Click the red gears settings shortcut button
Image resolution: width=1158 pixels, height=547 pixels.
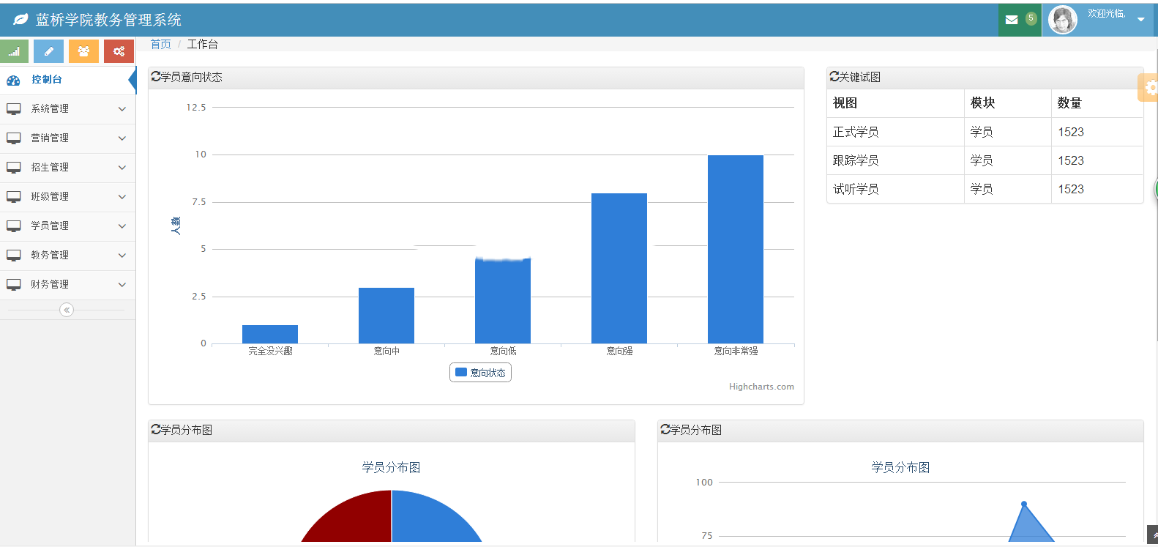pyautogui.click(x=119, y=51)
